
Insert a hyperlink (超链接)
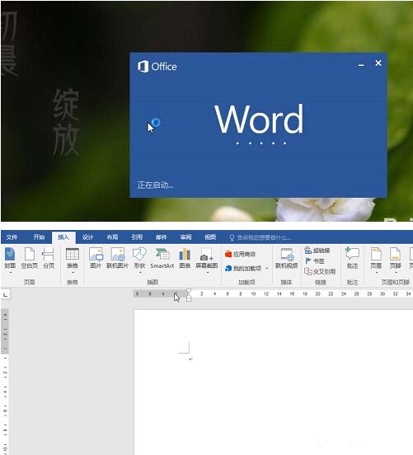click(317, 250)
